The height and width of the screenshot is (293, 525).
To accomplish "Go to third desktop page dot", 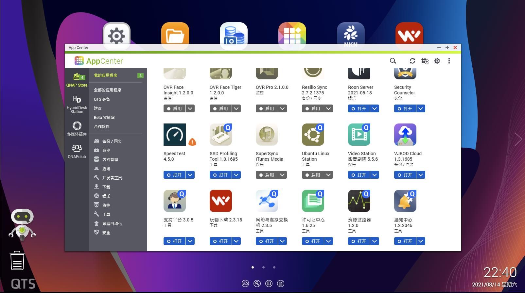I will pyautogui.click(x=274, y=267).
